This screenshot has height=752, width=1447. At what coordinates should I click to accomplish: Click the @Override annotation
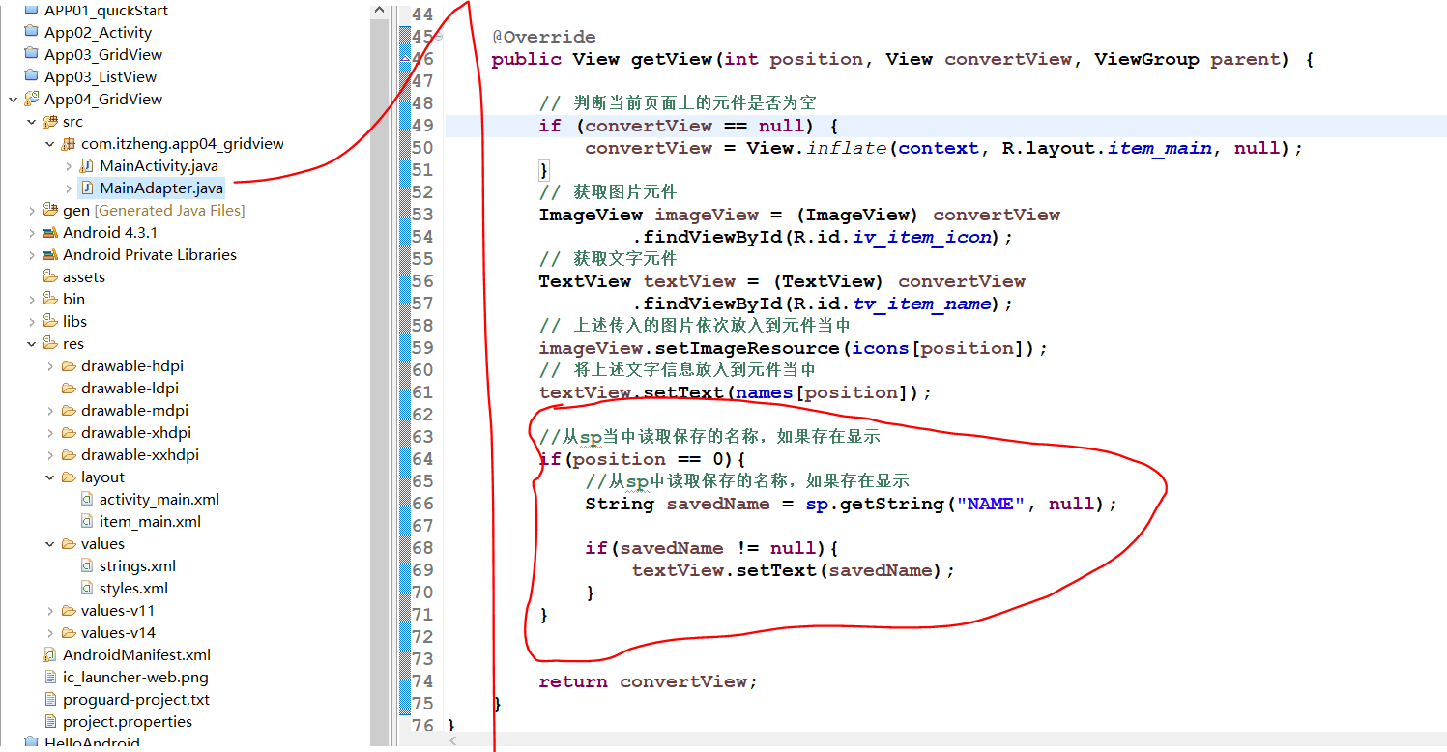(x=544, y=37)
